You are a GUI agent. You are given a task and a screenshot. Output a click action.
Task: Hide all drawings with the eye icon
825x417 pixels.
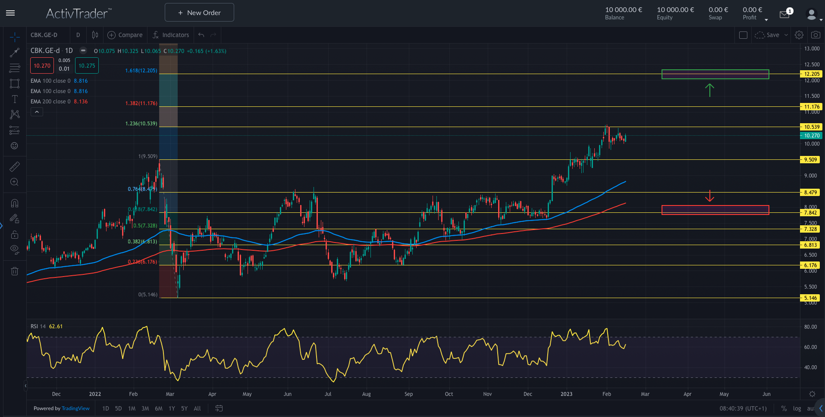pos(15,249)
